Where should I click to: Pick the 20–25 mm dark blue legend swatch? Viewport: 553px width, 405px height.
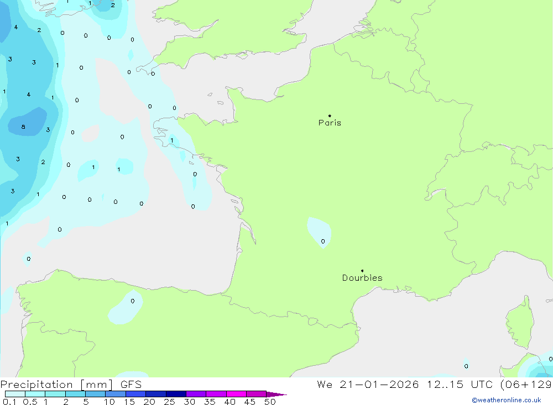click(x=156, y=394)
